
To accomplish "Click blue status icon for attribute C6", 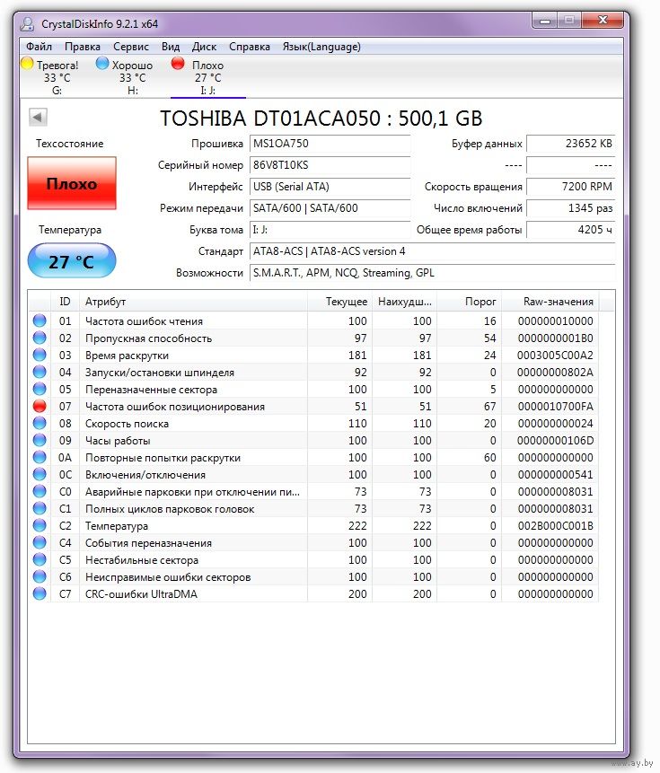I will tap(40, 576).
